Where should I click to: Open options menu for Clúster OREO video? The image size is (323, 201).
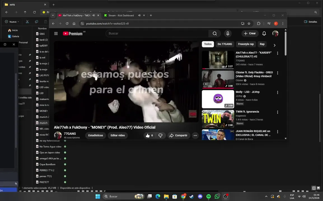tap(277, 73)
